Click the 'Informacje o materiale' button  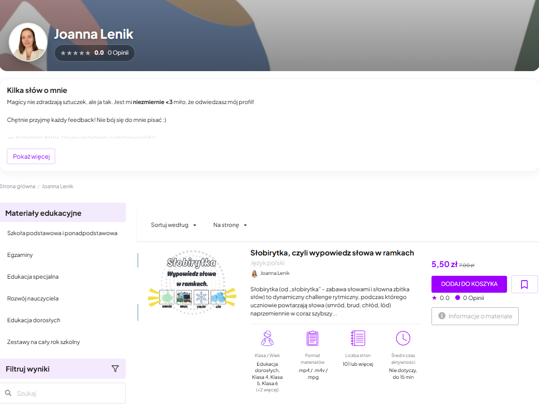475,316
